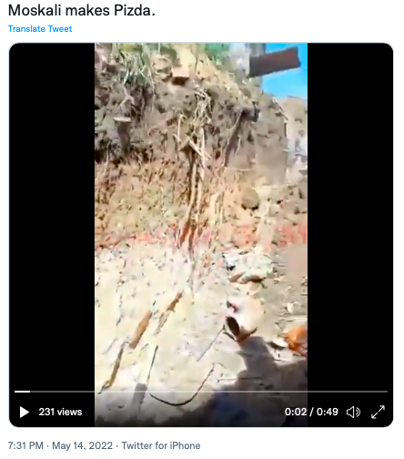Viewport: 404px width, 459px height.
Task: Mute the video using the speaker icon
Action: [x=353, y=412]
